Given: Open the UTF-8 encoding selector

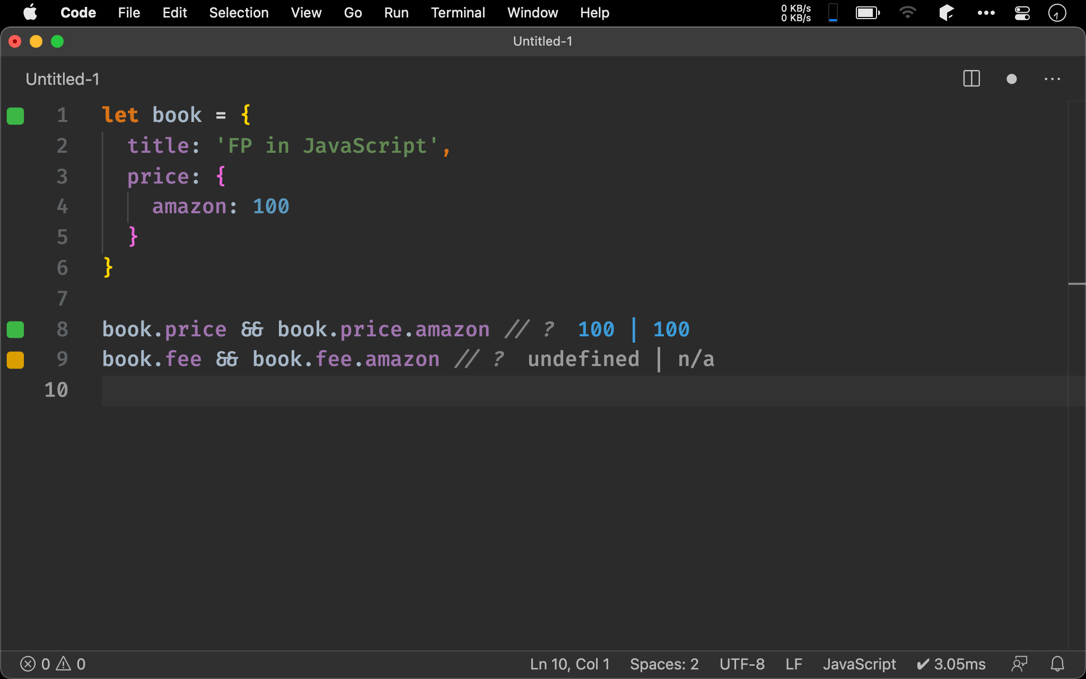Looking at the screenshot, I should (742, 664).
